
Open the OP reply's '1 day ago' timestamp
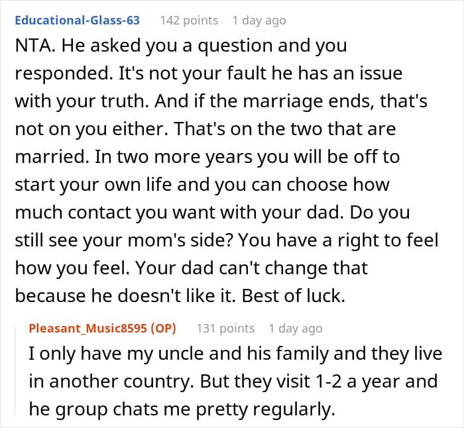coord(296,329)
